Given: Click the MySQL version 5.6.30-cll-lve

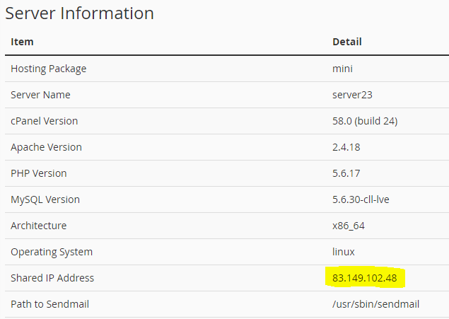Looking at the screenshot, I should point(361,199).
